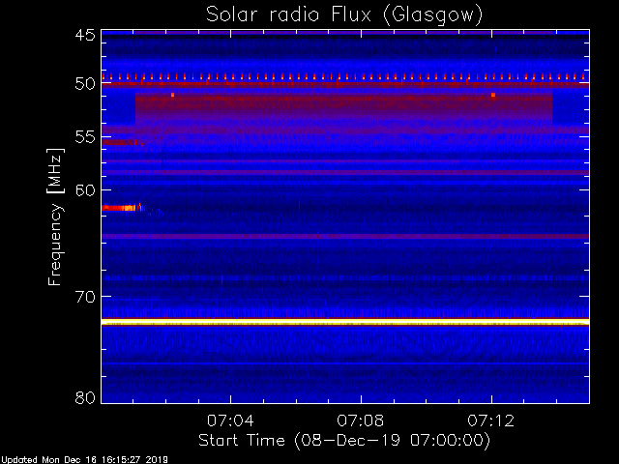Viewport: 619px width, 464px height.
Task: Click the '07:08' time tick label
Action: [x=361, y=420]
